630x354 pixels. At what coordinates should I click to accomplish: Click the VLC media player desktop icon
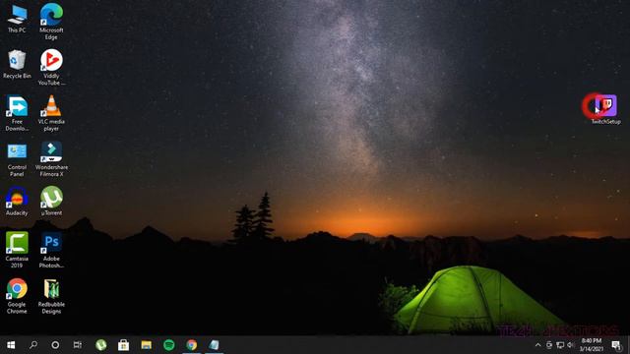(51, 113)
